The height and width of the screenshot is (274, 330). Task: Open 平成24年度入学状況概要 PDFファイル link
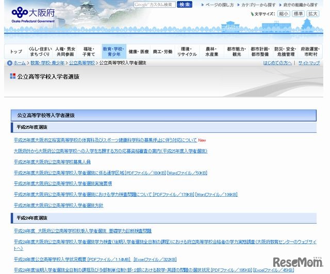click(x=72, y=260)
